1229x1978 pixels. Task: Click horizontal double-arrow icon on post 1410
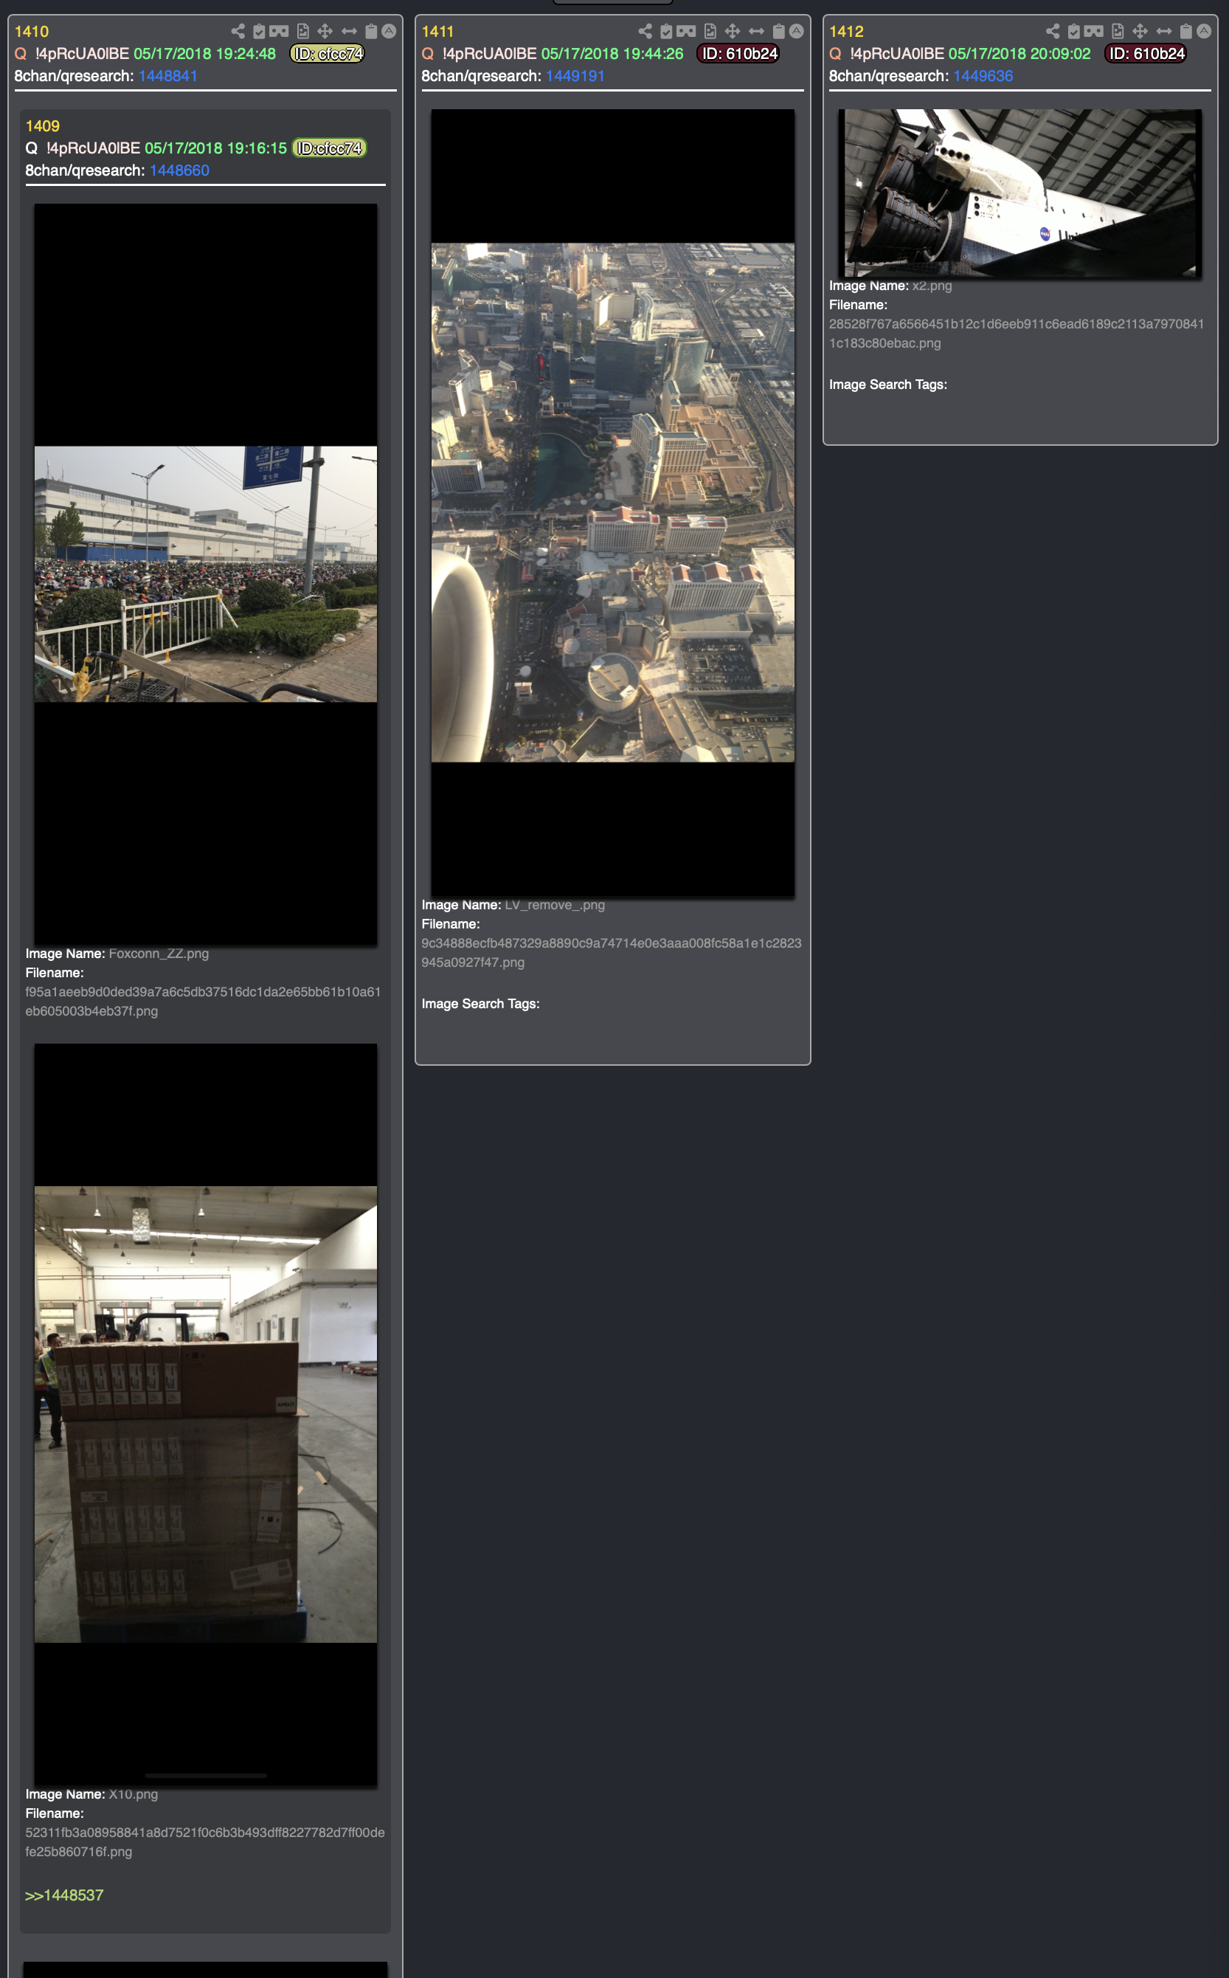coord(349,32)
